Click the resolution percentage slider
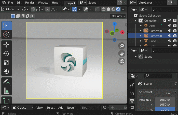178x115 pixels. [165, 110]
